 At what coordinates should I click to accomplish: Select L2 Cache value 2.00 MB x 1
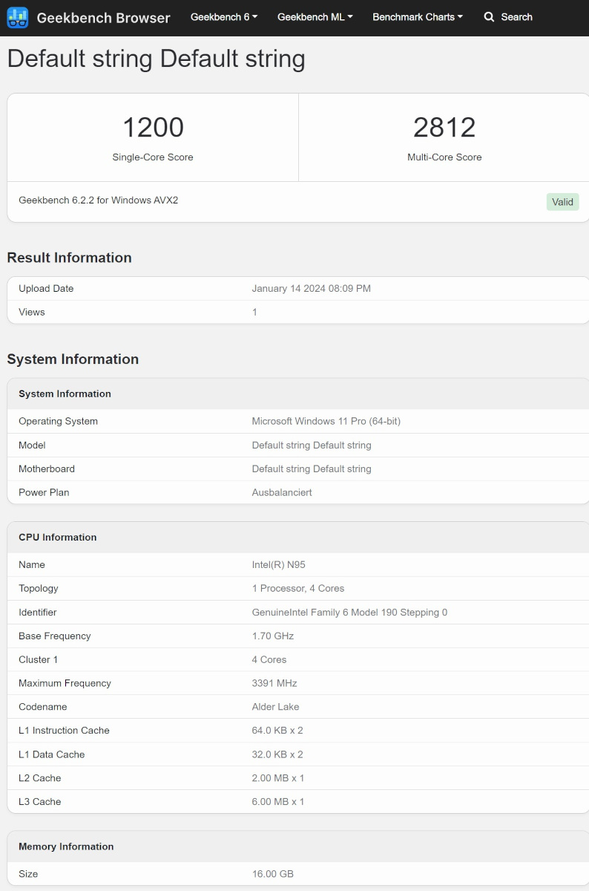[x=278, y=779]
